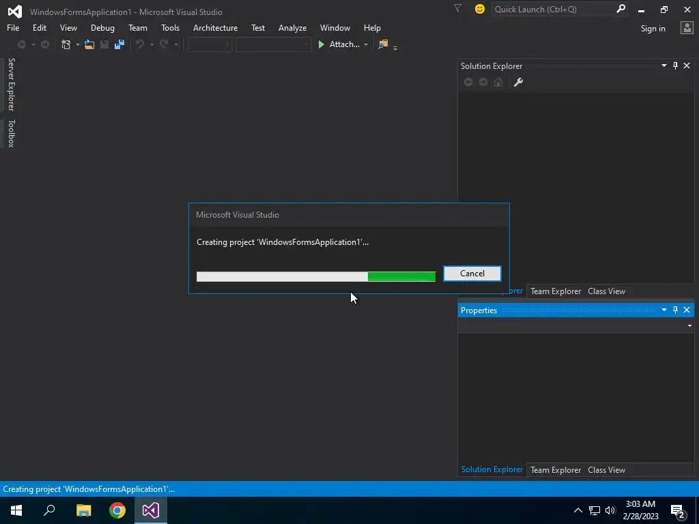Click the Visual Studio taskbar icon
Viewport: 699px width, 524px height.
coord(151,510)
